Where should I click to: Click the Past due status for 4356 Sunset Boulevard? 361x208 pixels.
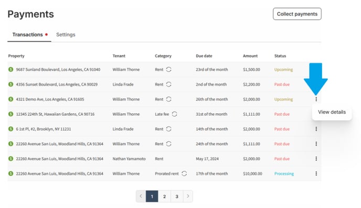click(x=282, y=84)
